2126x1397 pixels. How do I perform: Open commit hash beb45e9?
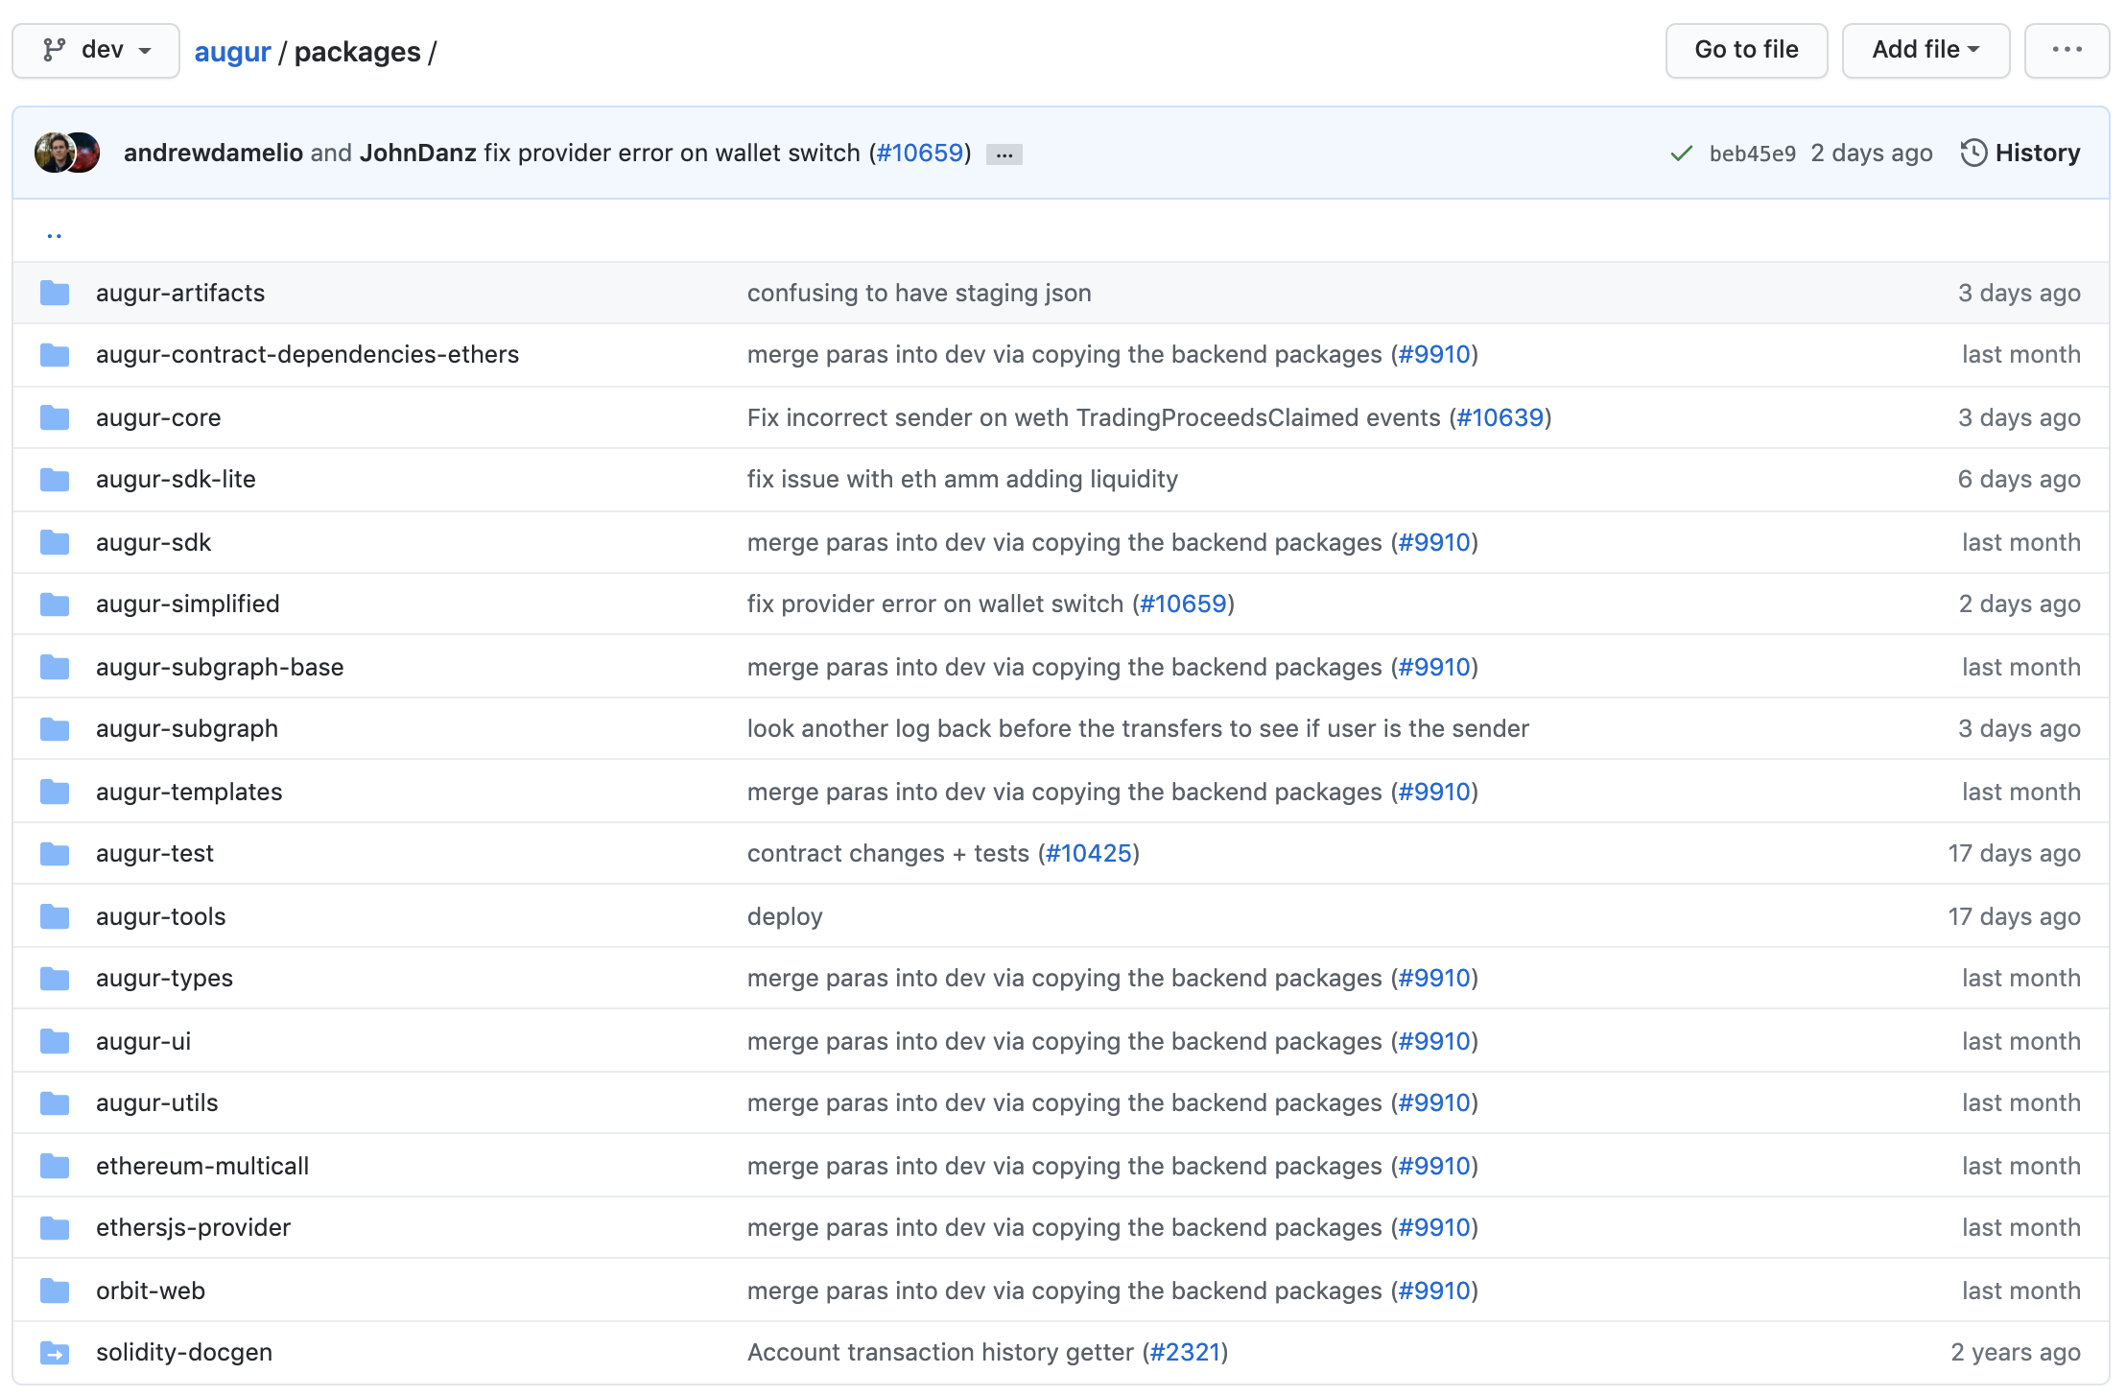pyautogui.click(x=1752, y=154)
